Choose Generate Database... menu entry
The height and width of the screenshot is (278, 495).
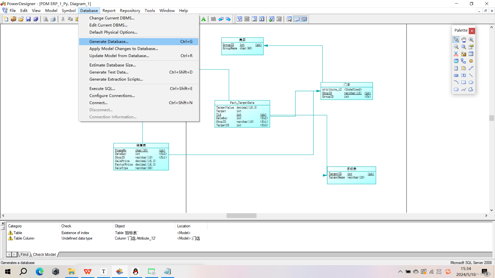[139, 41]
